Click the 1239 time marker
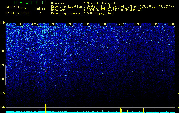Viewport: 179px width, 113px height. point(154,24)
